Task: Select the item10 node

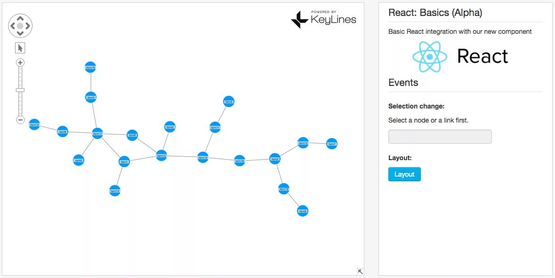Action: tap(203, 158)
